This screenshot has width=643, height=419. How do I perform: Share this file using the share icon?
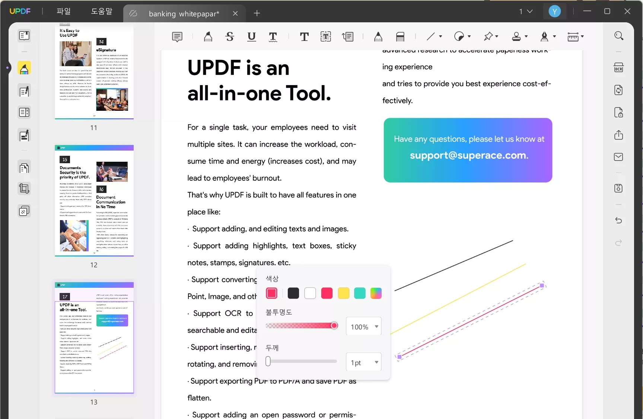tap(619, 135)
